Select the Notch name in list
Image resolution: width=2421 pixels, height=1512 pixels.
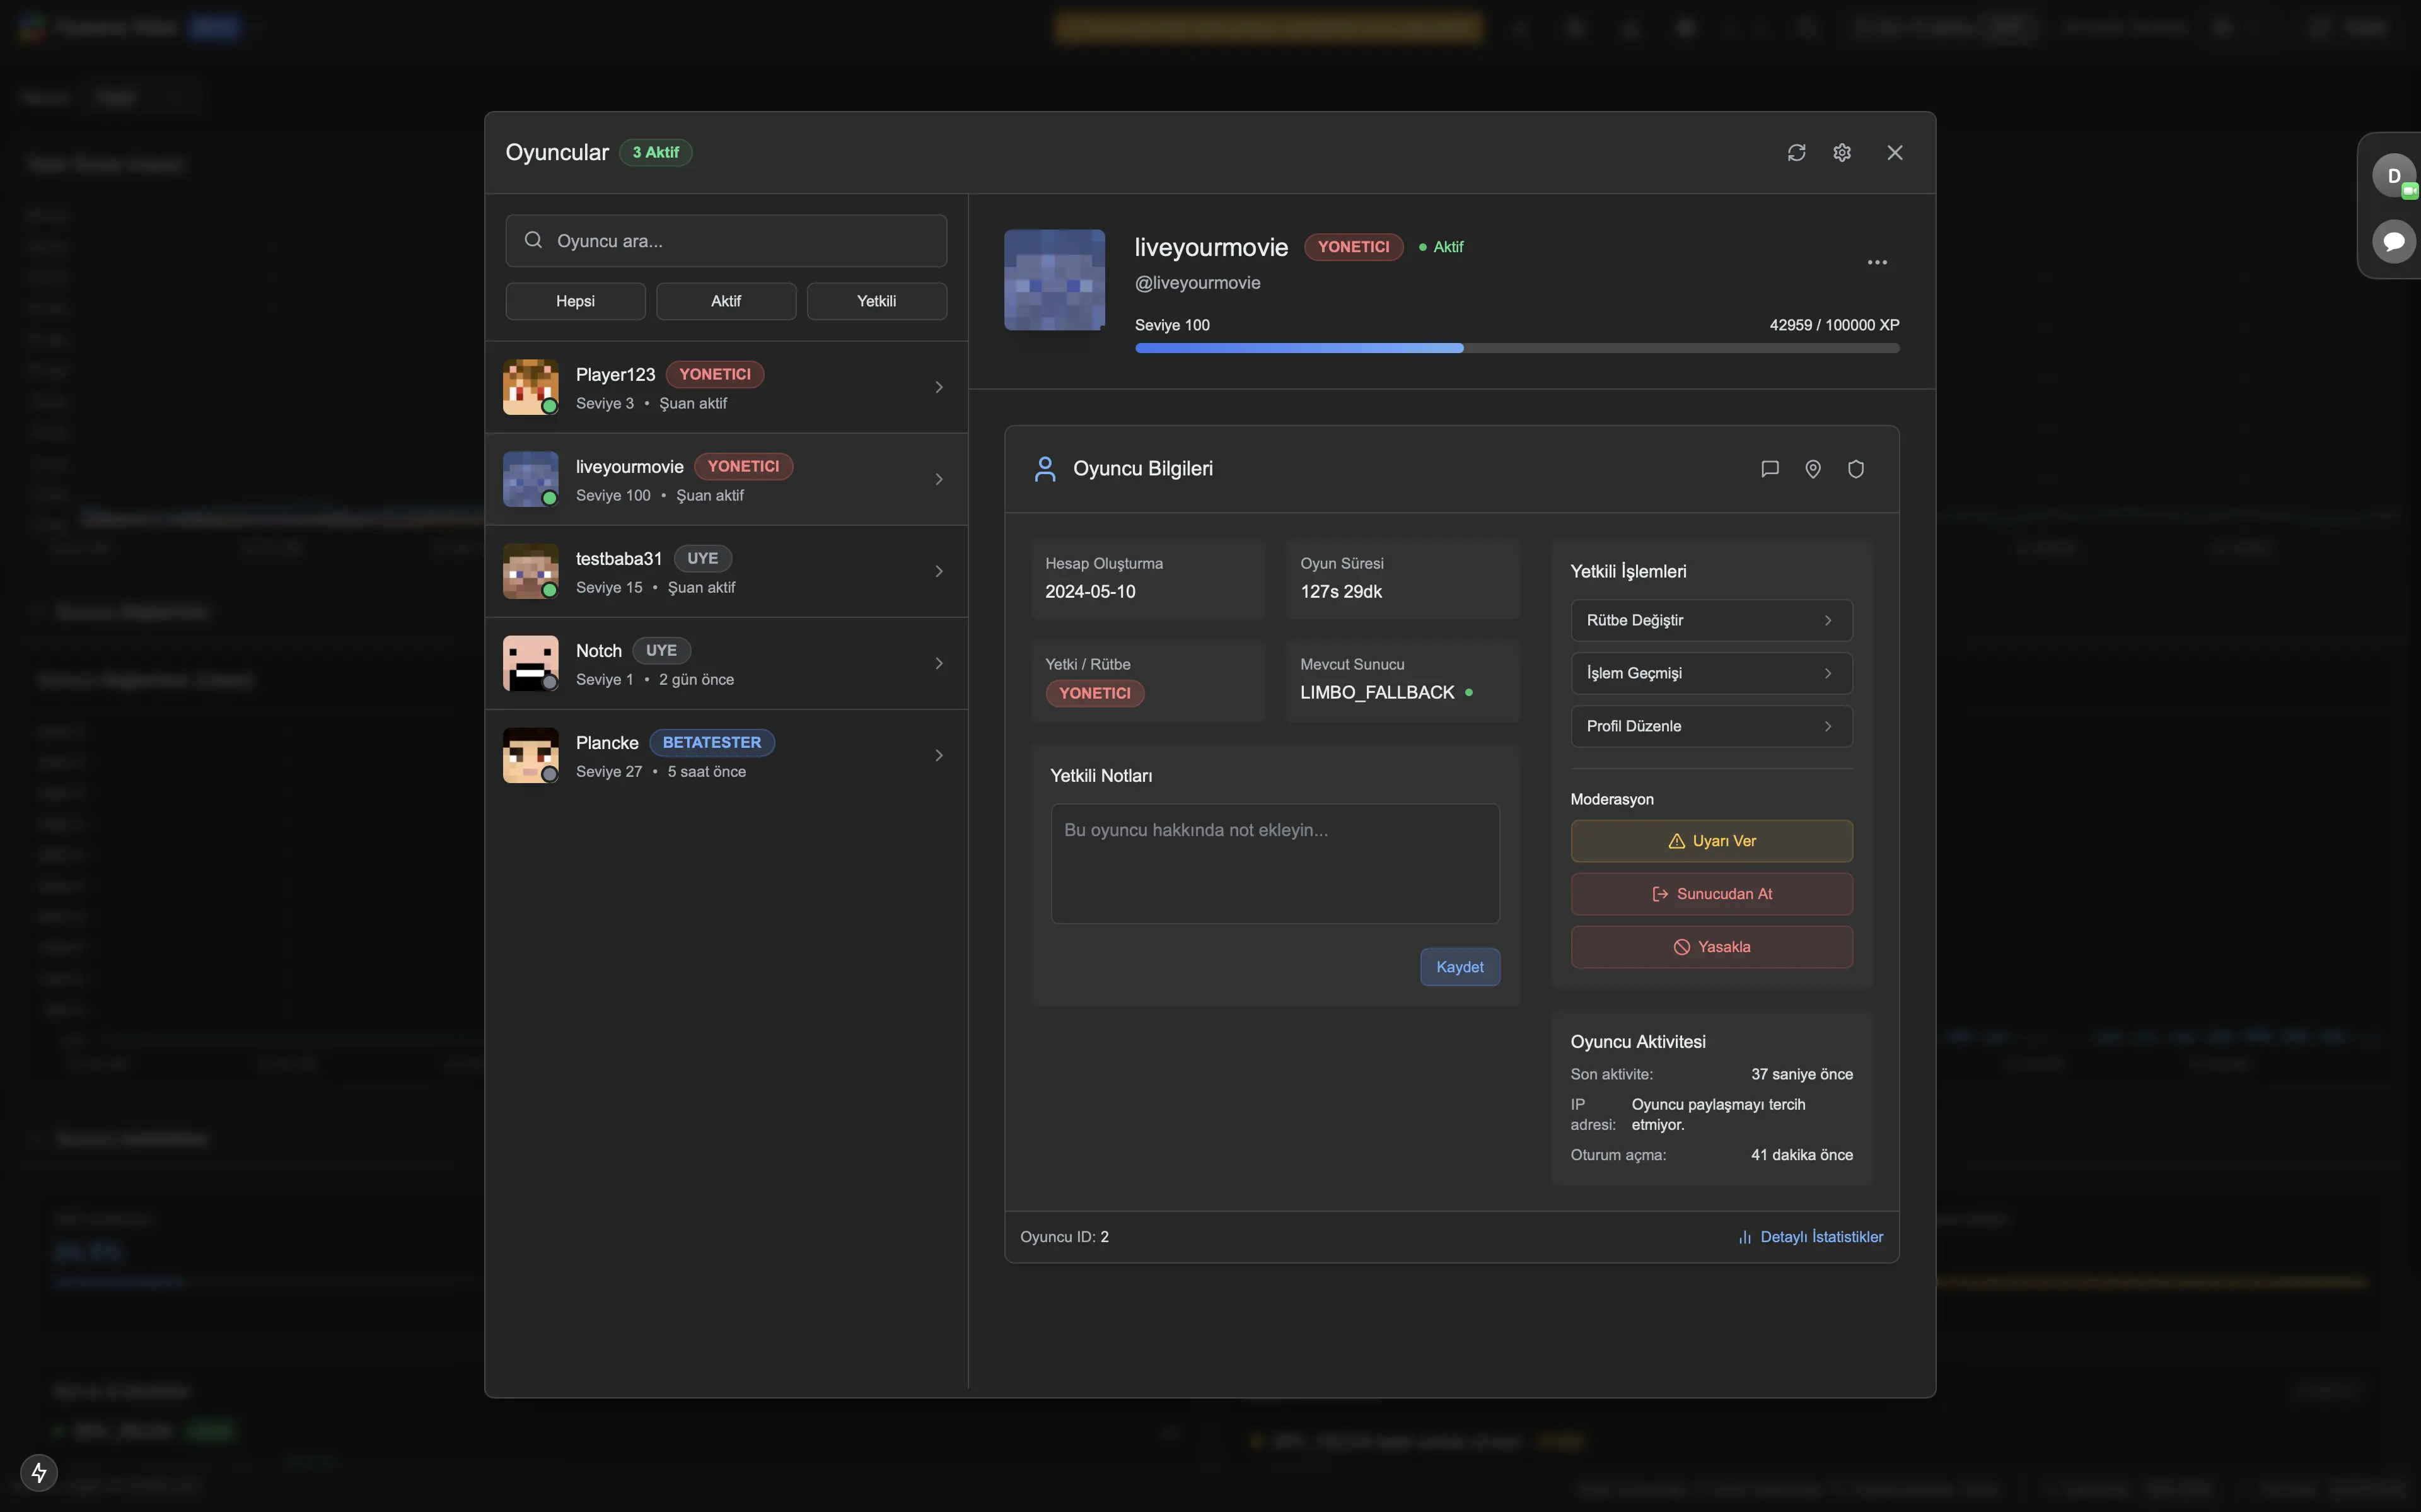598,651
